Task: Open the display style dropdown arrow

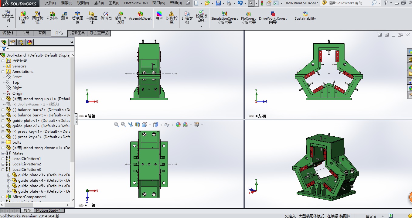Action: coord(161,125)
